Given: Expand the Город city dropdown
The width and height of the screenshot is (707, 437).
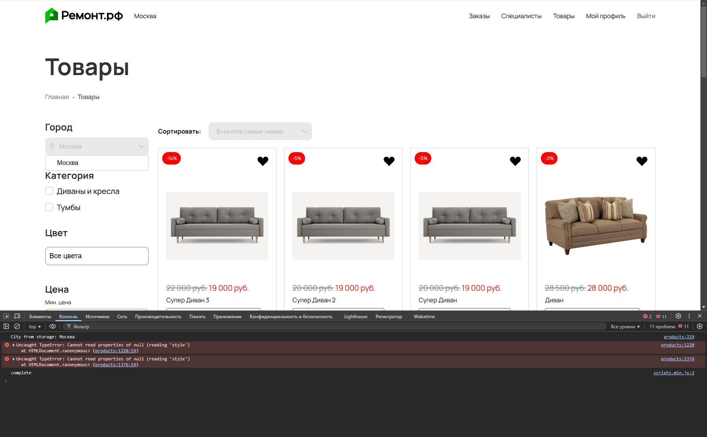Looking at the screenshot, I should (x=97, y=146).
